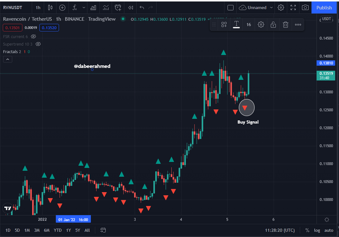Select the @dabeerahmed text label
Screen dimensions: 339x237
click(x=92, y=66)
